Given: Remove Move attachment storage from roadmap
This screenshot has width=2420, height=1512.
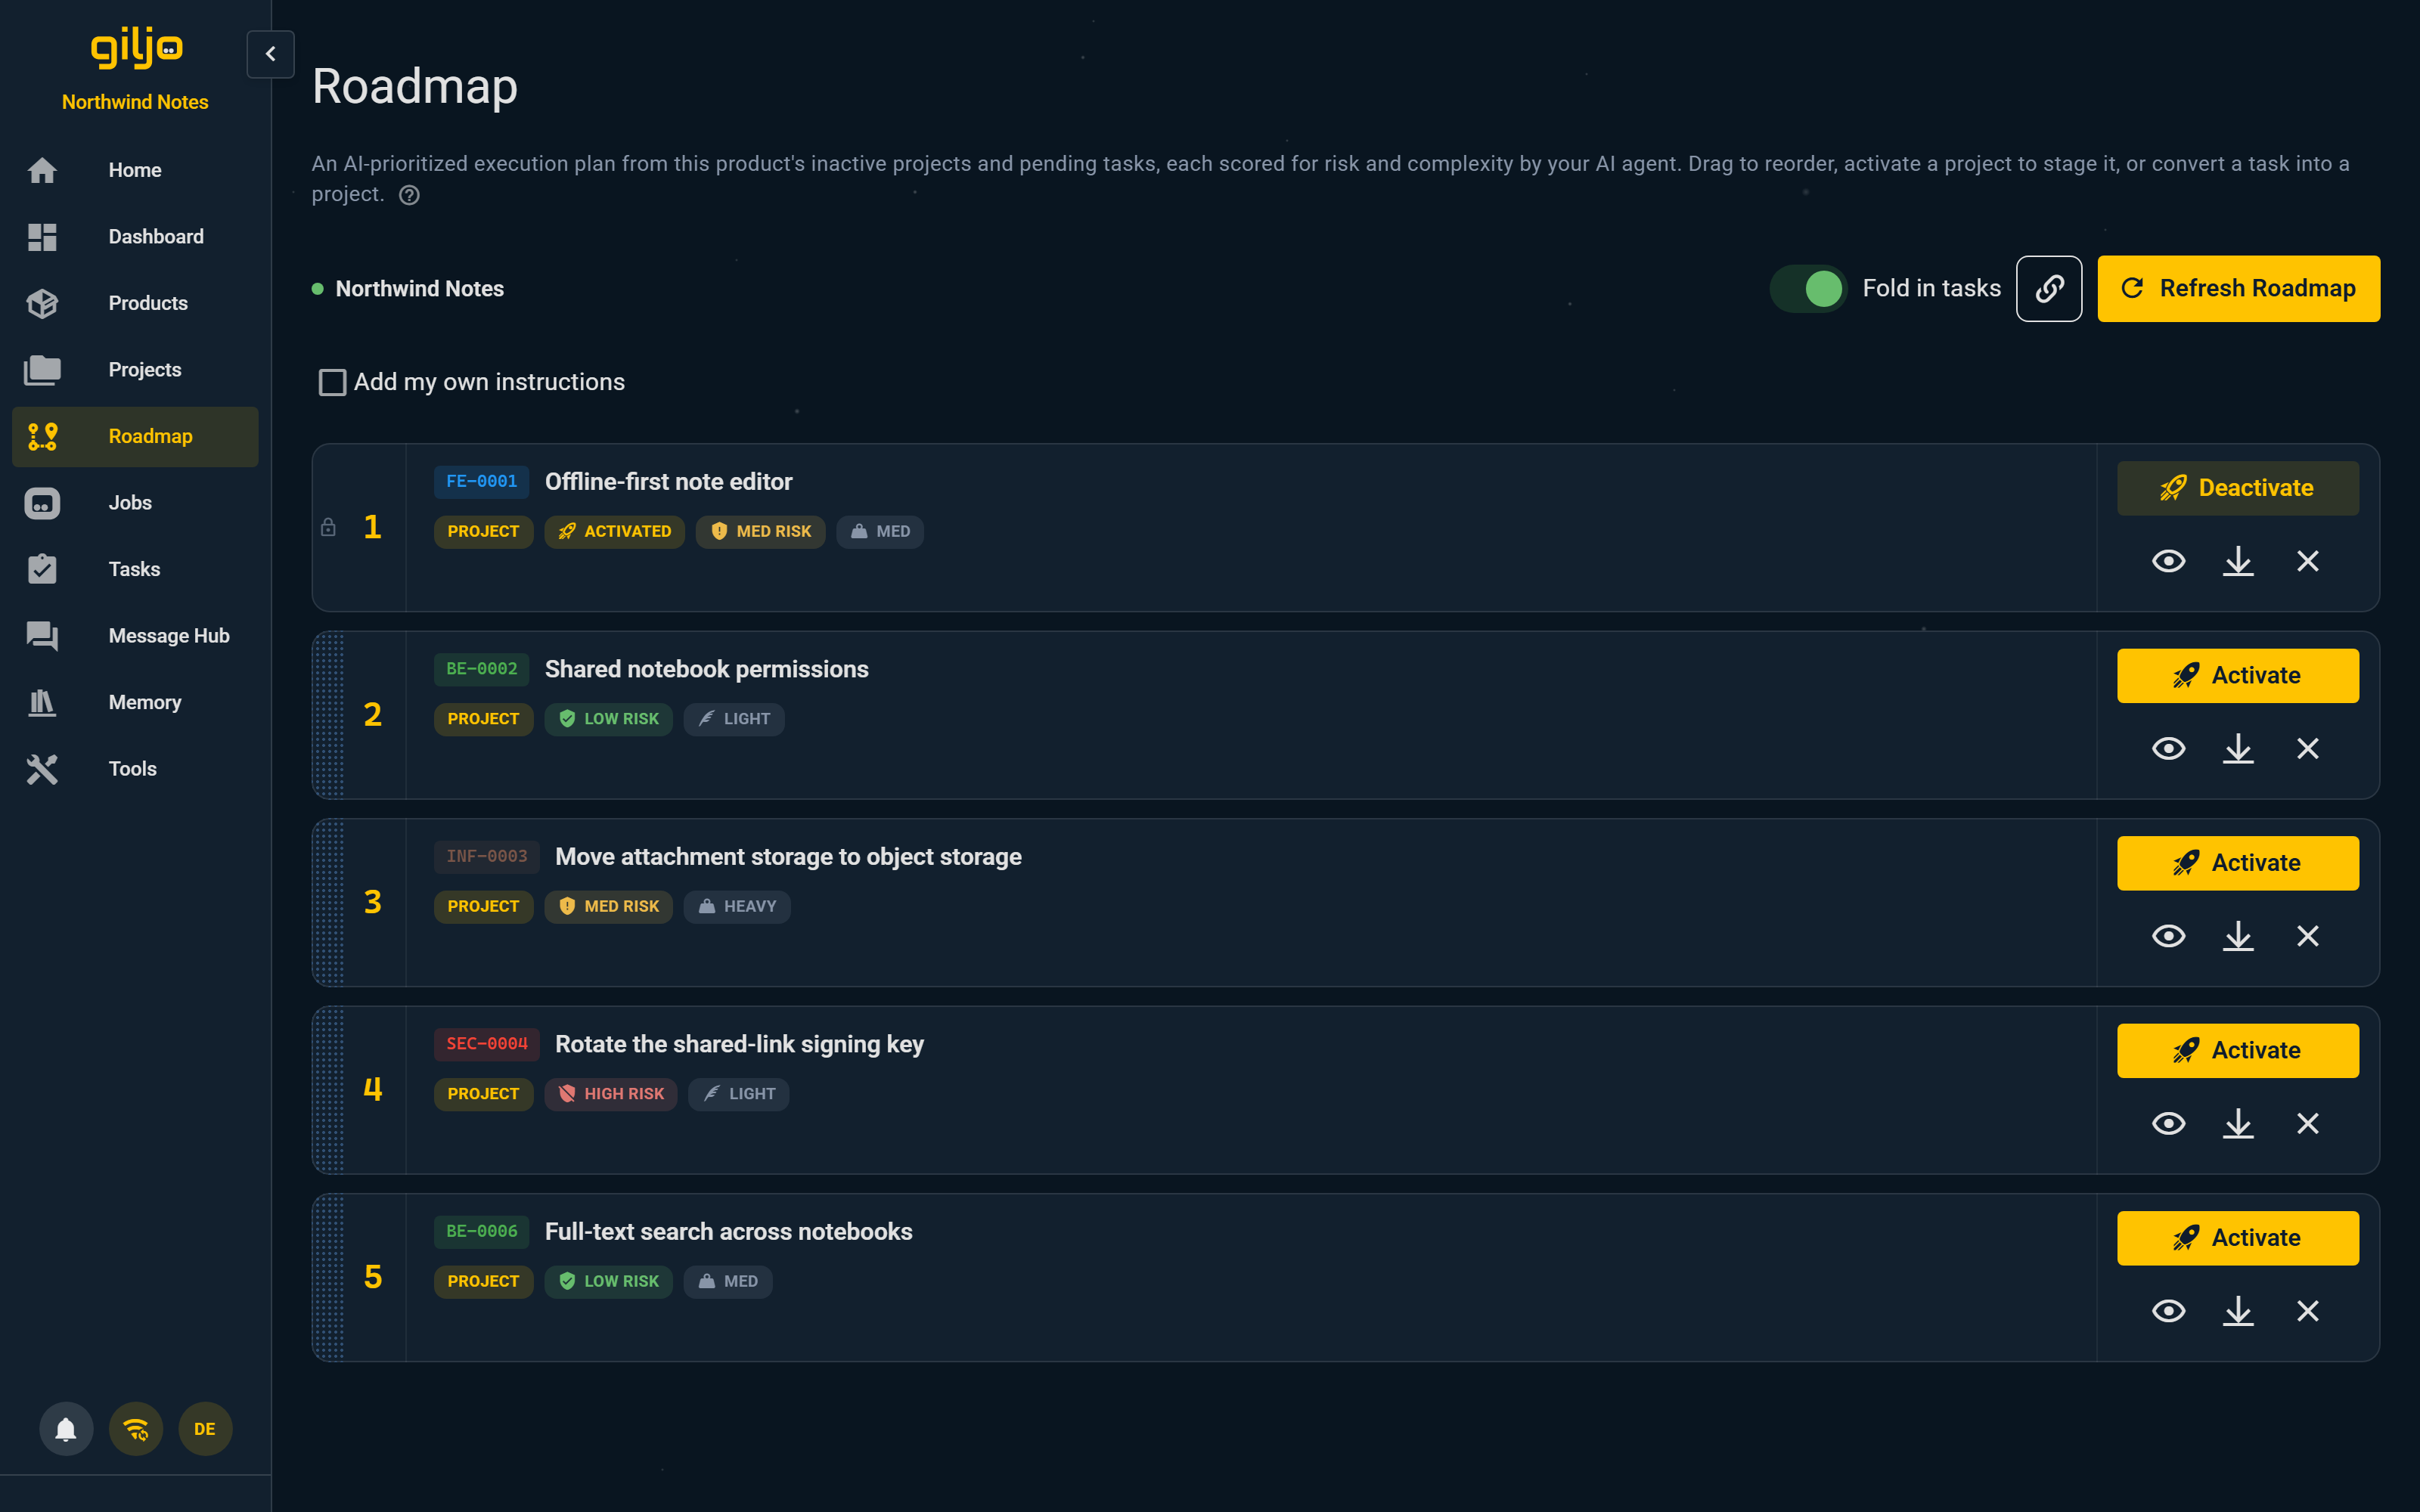Looking at the screenshot, I should [x=2308, y=936].
